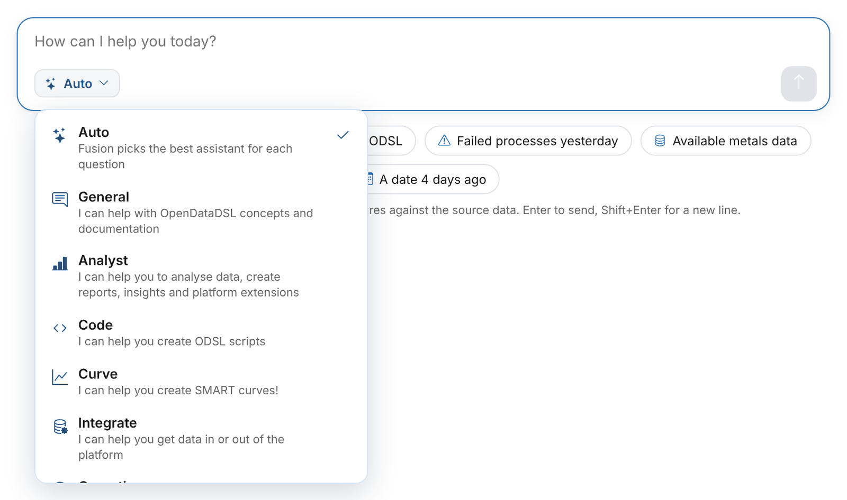Screen dimensions: 847x500
Task: Select Curve assistant for SMART curves
Action: click(x=201, y=382)
